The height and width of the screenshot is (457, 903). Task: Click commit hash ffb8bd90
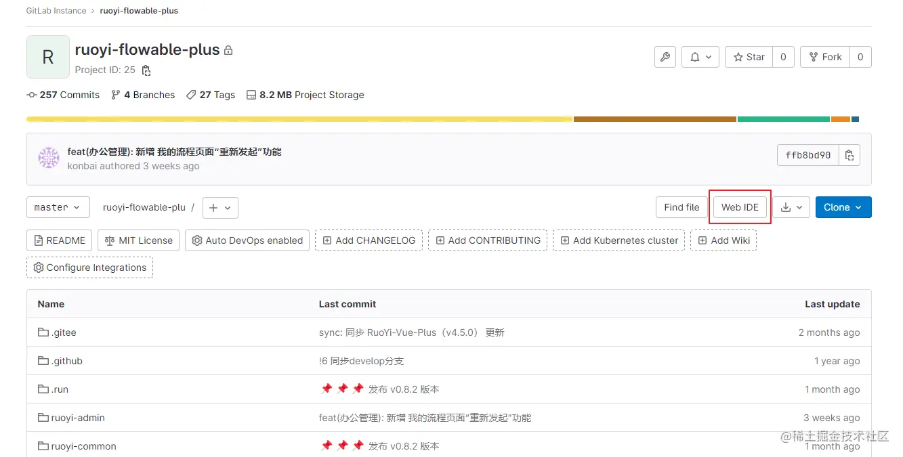tap(808, 155)
